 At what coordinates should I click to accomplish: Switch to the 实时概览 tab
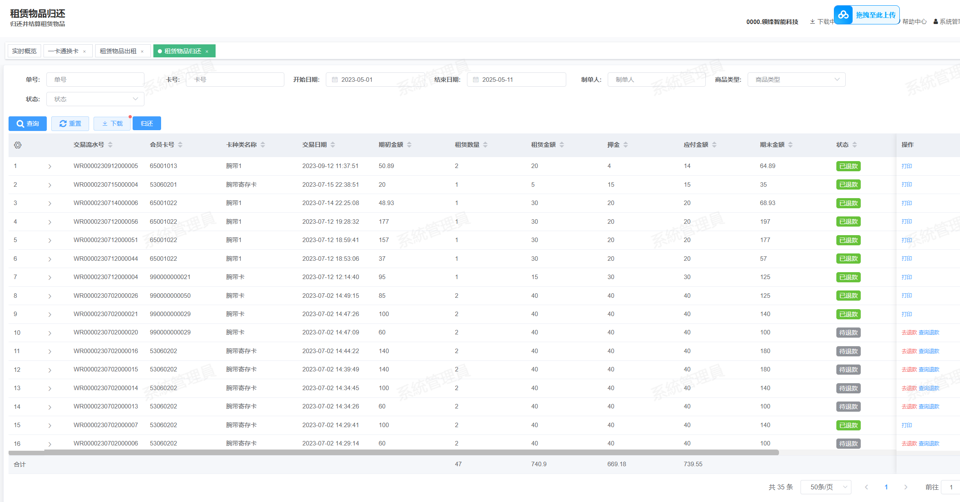(24, 51)
